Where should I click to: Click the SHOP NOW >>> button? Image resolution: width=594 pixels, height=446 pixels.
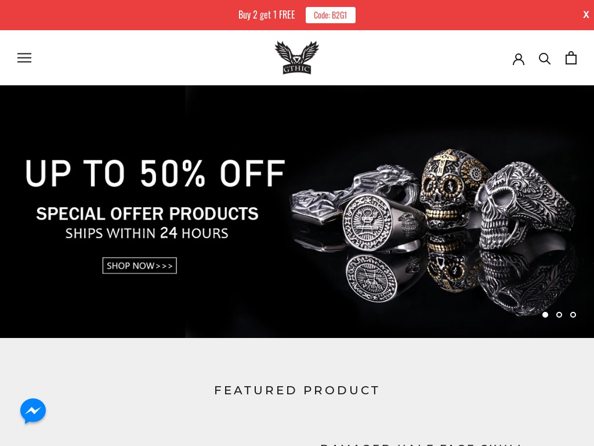(139, 265)
